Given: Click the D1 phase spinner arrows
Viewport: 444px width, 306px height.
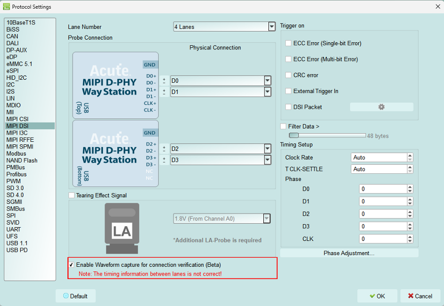Looking at the screenshot, I should tap(410, 201).
